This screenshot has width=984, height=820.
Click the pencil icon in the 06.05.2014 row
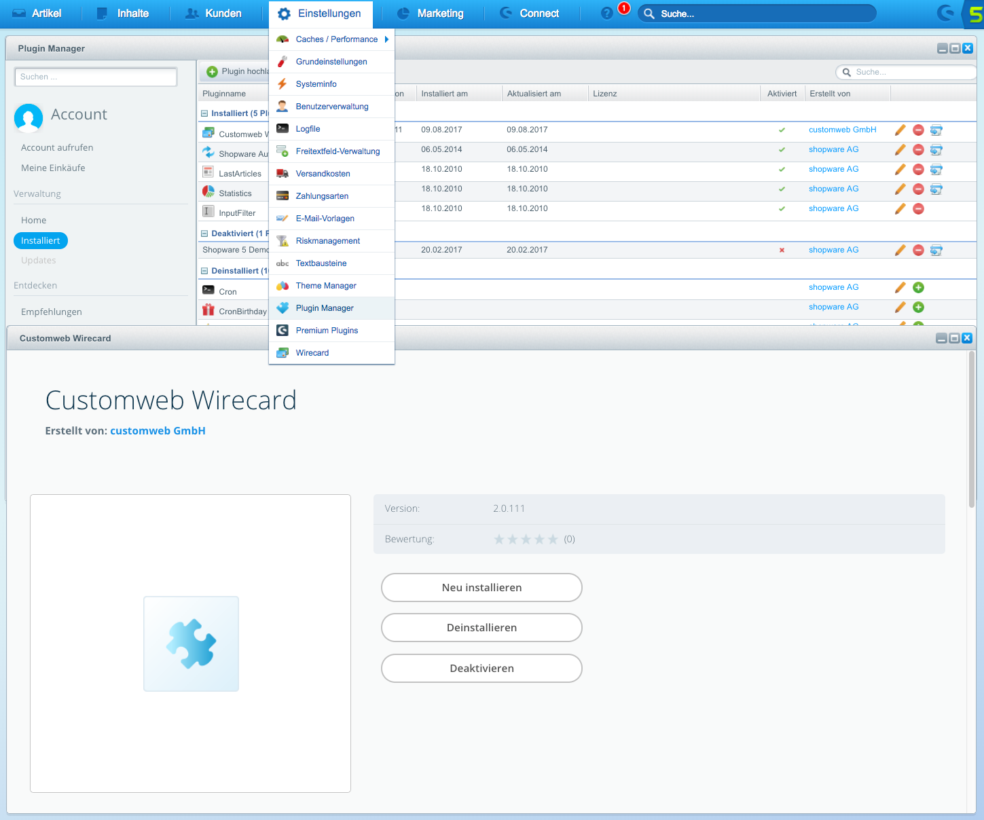(900, 150)
